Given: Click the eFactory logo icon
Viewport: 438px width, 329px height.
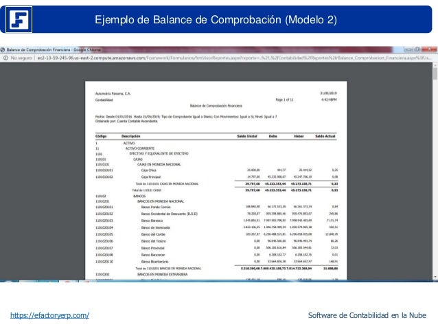Looking at the screenshot, I should coord(19,19).
